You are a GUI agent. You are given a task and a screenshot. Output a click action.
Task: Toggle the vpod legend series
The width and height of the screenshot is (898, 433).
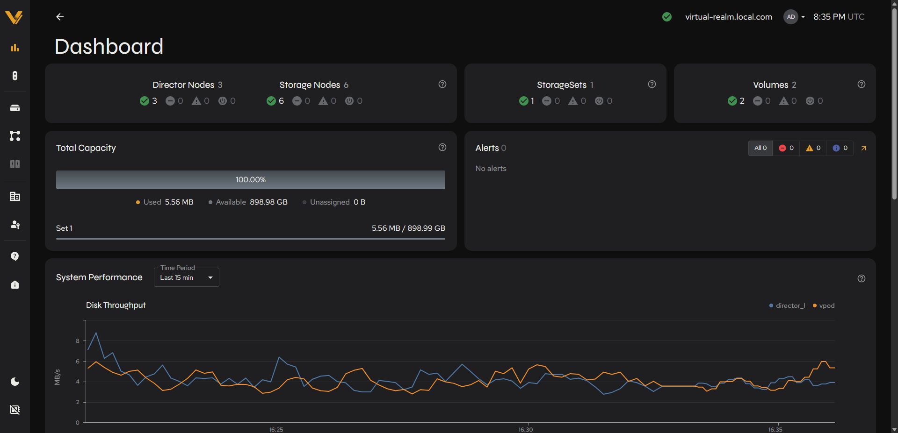point(824,305)
